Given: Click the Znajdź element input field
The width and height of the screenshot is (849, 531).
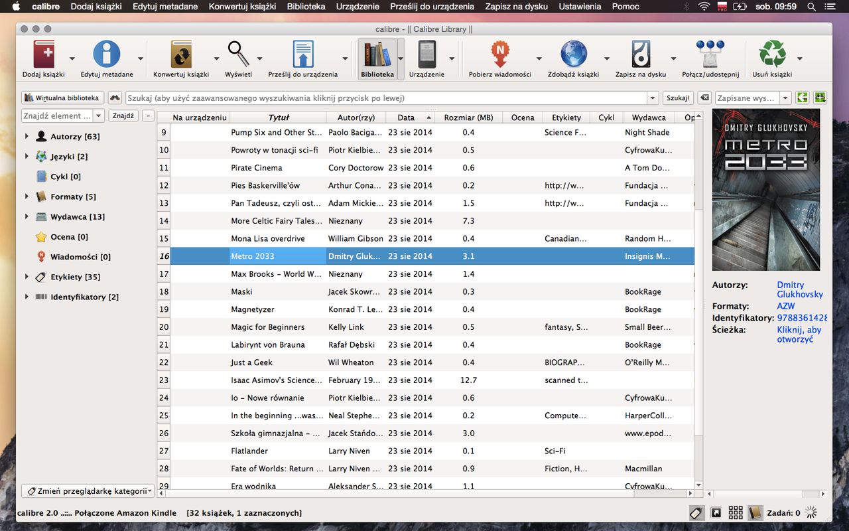Looking at the screenshot, I should coord(57,115).
